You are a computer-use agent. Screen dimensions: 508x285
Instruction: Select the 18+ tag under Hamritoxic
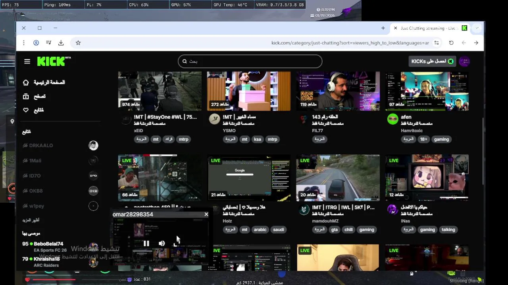(424, 139)
